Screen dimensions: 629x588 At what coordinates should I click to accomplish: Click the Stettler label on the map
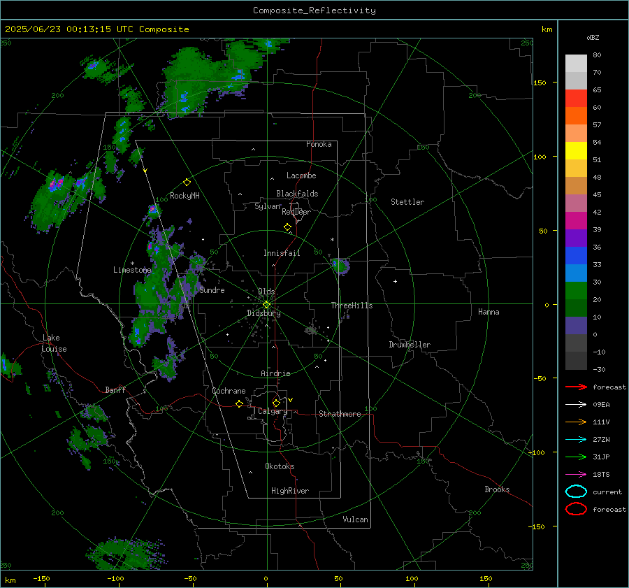click(x=407, y=202)
